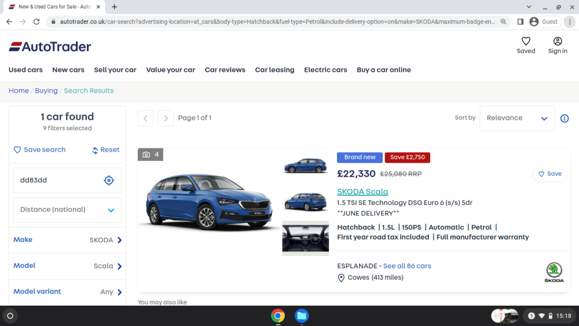579x326 pixels.
Task: Open main blue Scala car photo
Action: click(210, 202)
